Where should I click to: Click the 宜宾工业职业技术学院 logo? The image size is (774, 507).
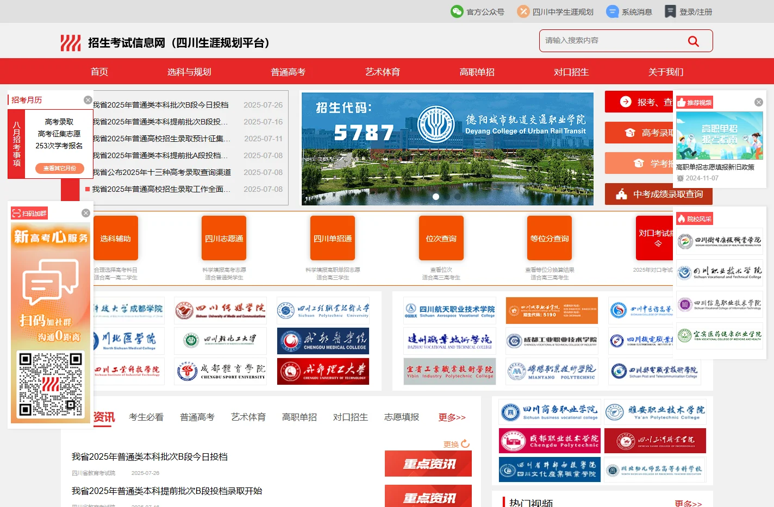pyautogui.click(x=450, y=371)
